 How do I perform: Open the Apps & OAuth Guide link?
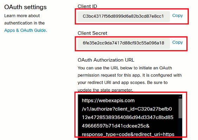[x=25, y=30]
